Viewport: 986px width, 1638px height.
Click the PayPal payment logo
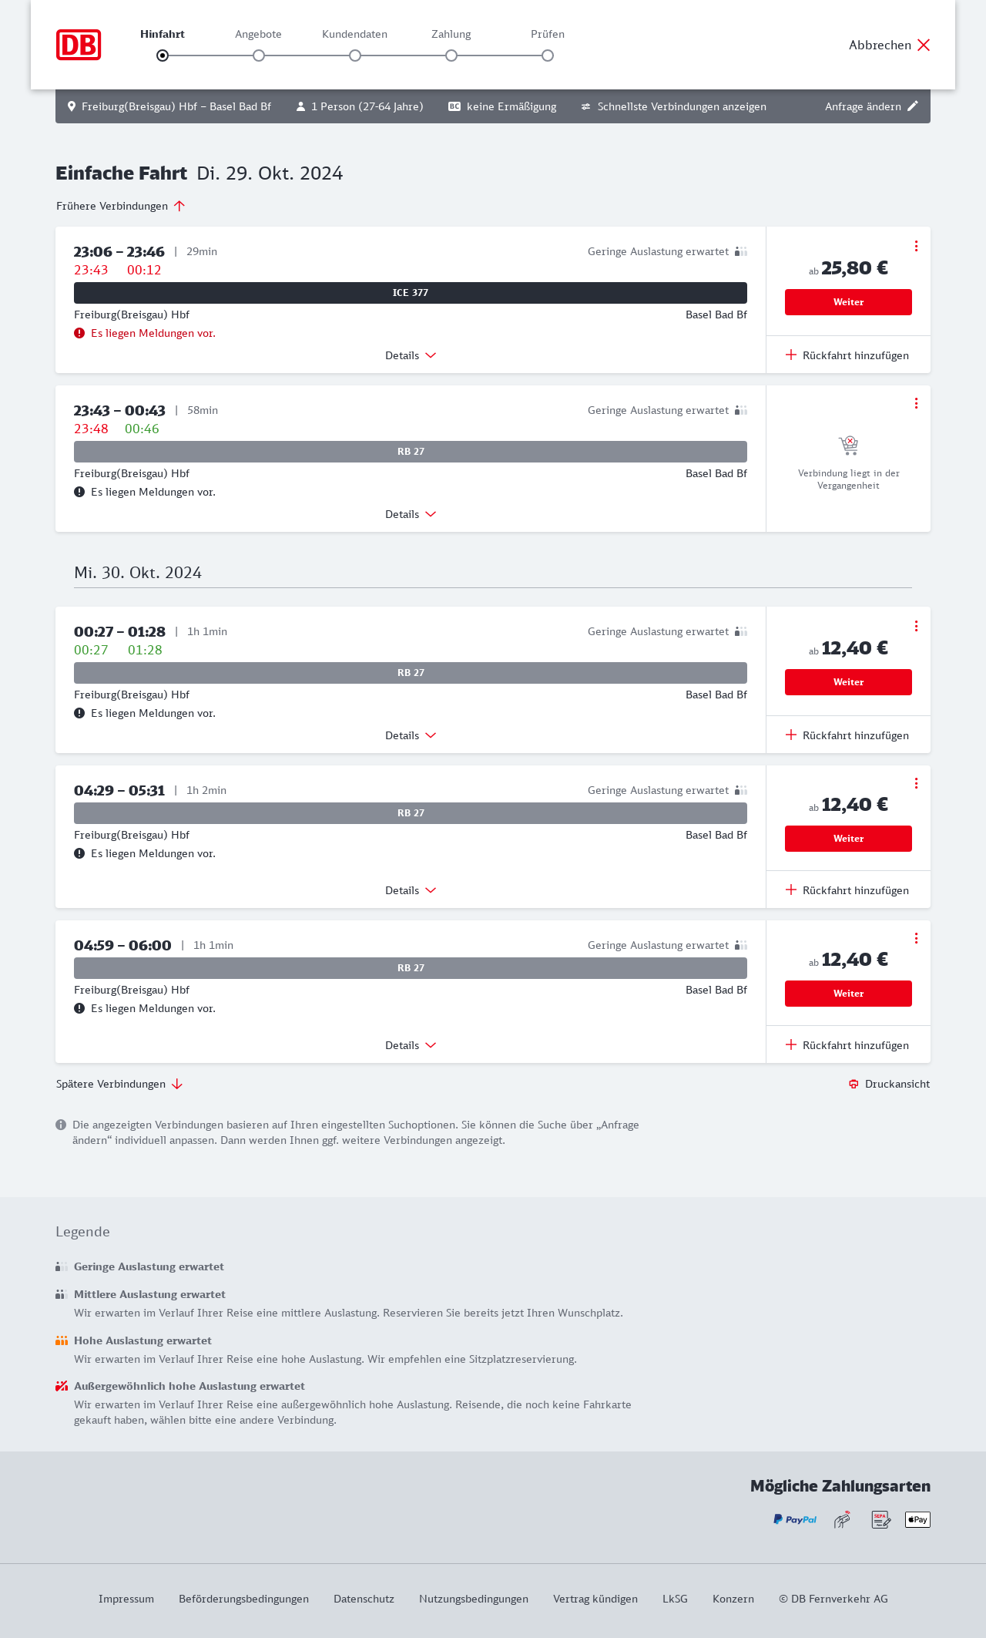click(x=795, y=1519)
